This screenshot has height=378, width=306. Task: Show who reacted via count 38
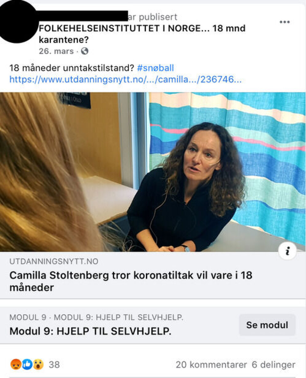point(54,365)
